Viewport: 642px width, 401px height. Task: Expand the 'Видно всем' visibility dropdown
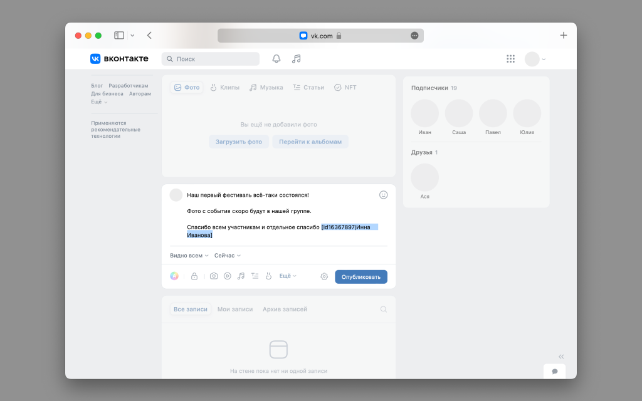(189, 256)
